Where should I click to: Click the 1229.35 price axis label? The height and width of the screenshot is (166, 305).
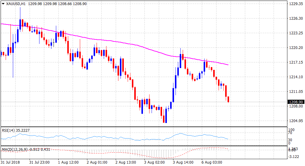295,4
